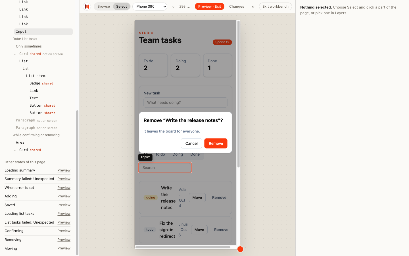This screenshot has width=409, height=256.
Task: Click the Layers panel vertical scrollbar
Action: pos(77,182)
